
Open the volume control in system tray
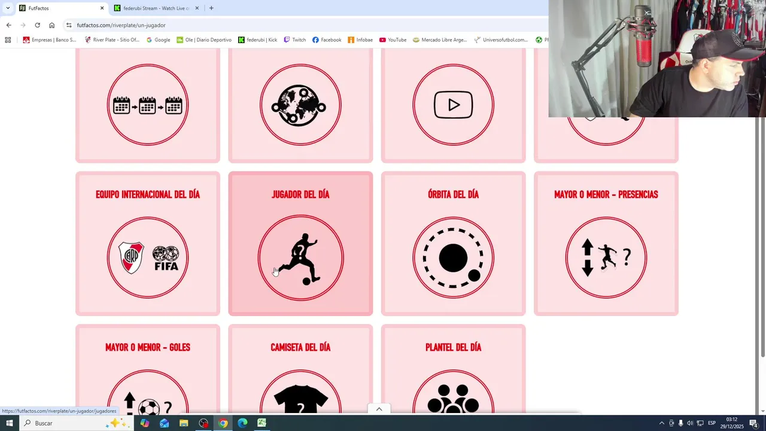pos(690,423)
